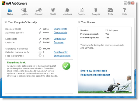Viewport: 139px width, 101px height.
Task: Select the signature count 878,898
Action: [46, 49]
